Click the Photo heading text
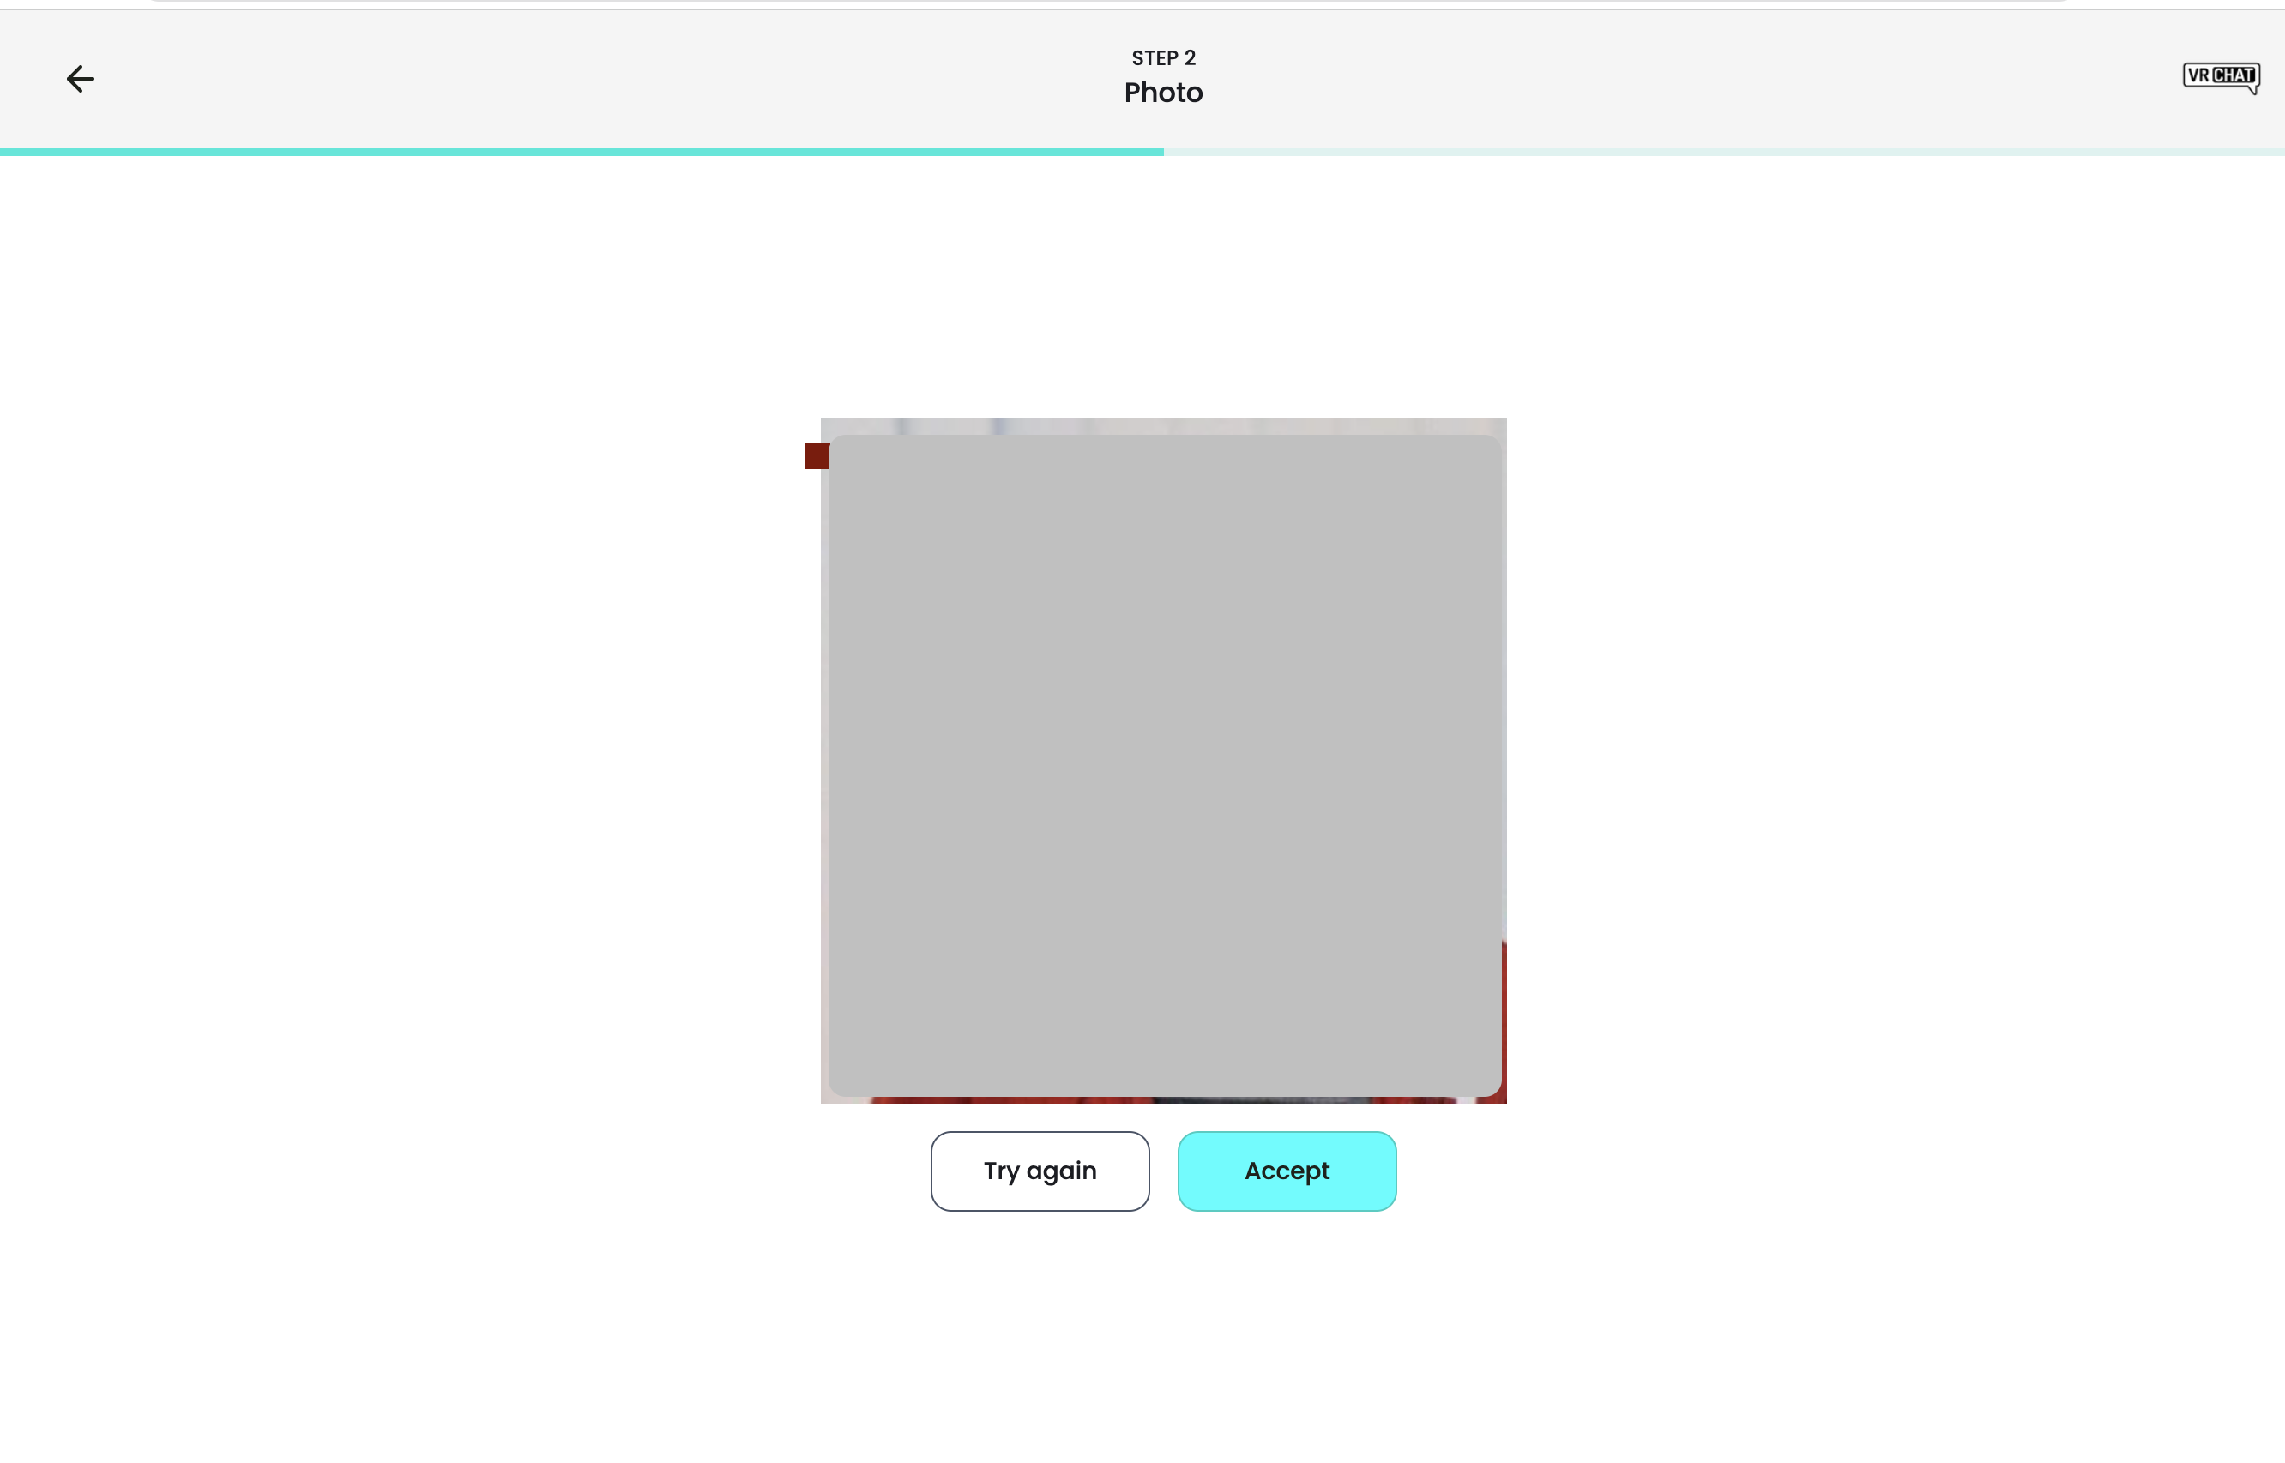Viewport: 2285px width, 1463px height. (1163, 93)
